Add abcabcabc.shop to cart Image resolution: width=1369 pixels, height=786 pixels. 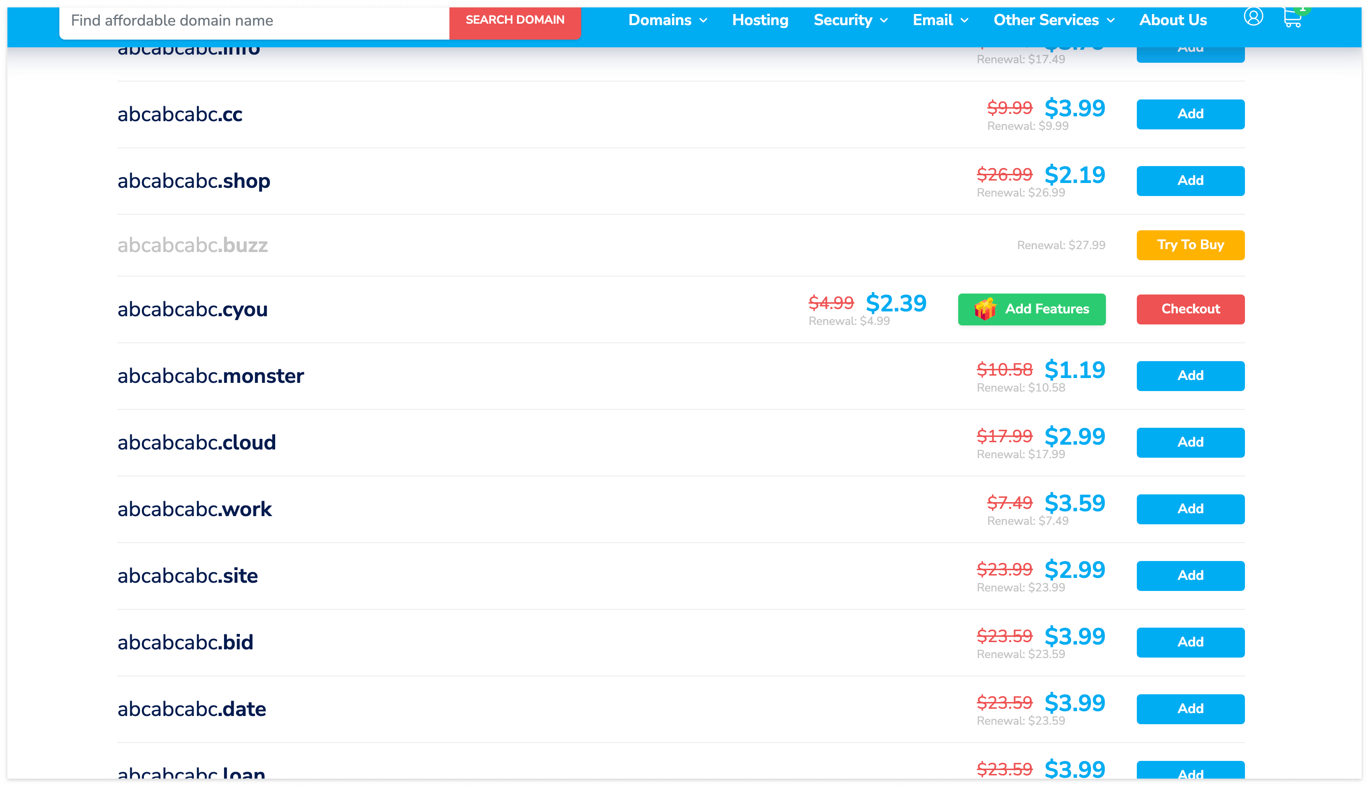1190,180
